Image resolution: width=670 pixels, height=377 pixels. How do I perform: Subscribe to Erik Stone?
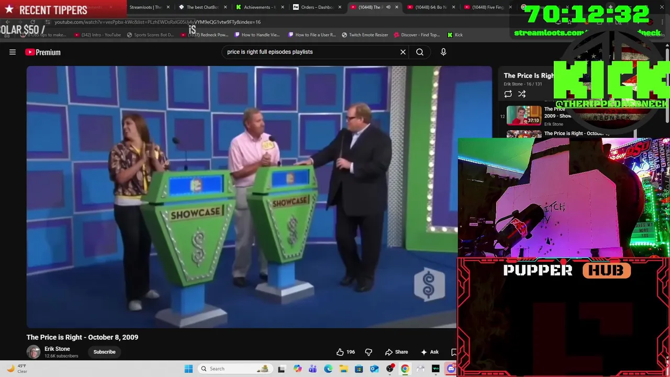click(x=104, y=352)
